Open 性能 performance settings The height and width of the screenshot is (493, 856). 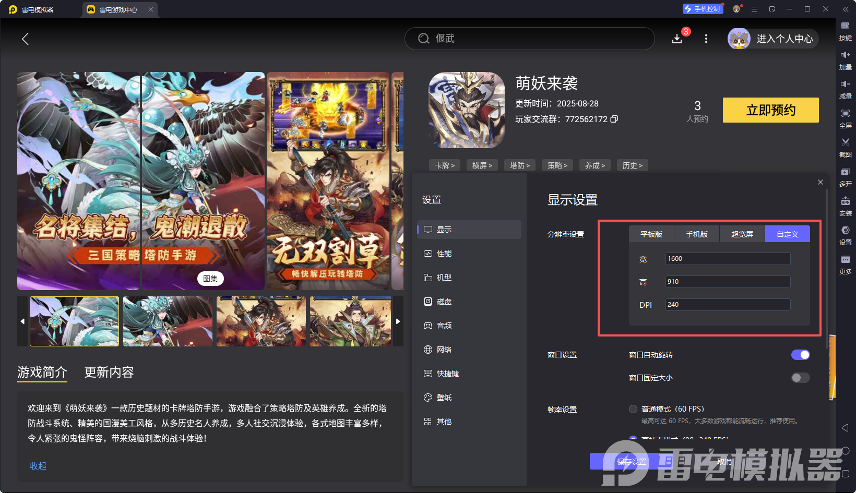pos(469,254)
